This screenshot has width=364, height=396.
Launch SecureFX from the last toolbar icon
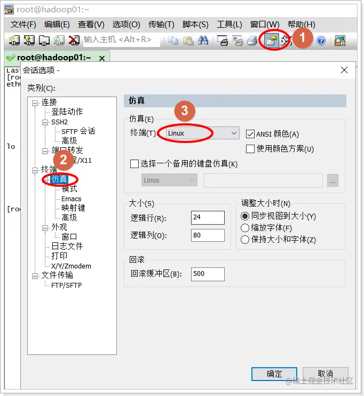click(340, 41)
